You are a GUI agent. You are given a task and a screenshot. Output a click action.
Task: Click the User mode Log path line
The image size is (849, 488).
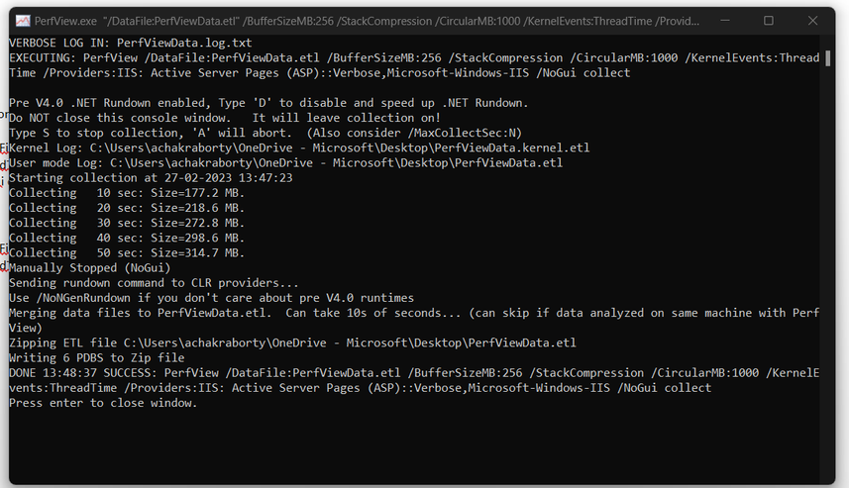click(286, 163)
